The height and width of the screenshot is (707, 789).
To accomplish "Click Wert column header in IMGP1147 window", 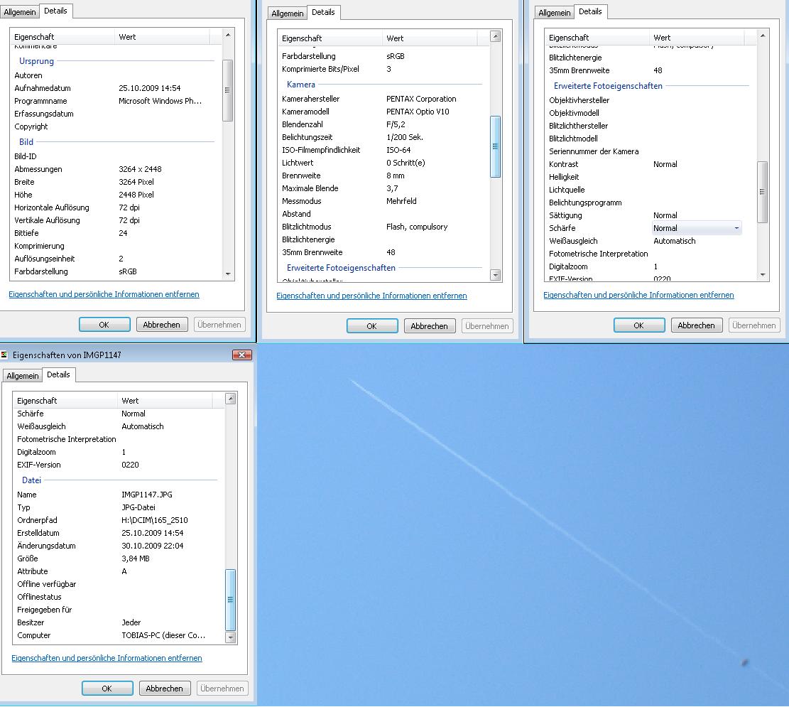I will pyautogui.click(x=165, y=401).
